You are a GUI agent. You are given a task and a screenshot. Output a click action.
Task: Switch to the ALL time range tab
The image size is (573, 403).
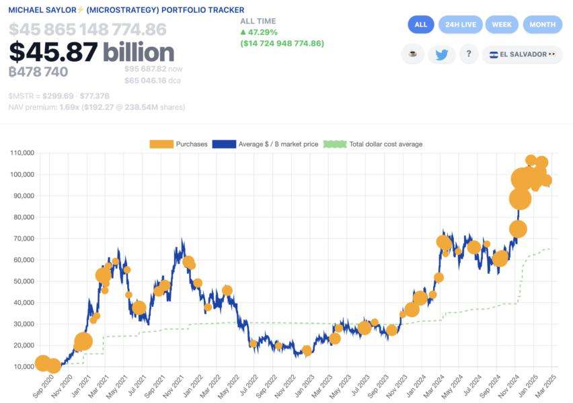coord(421,24)
